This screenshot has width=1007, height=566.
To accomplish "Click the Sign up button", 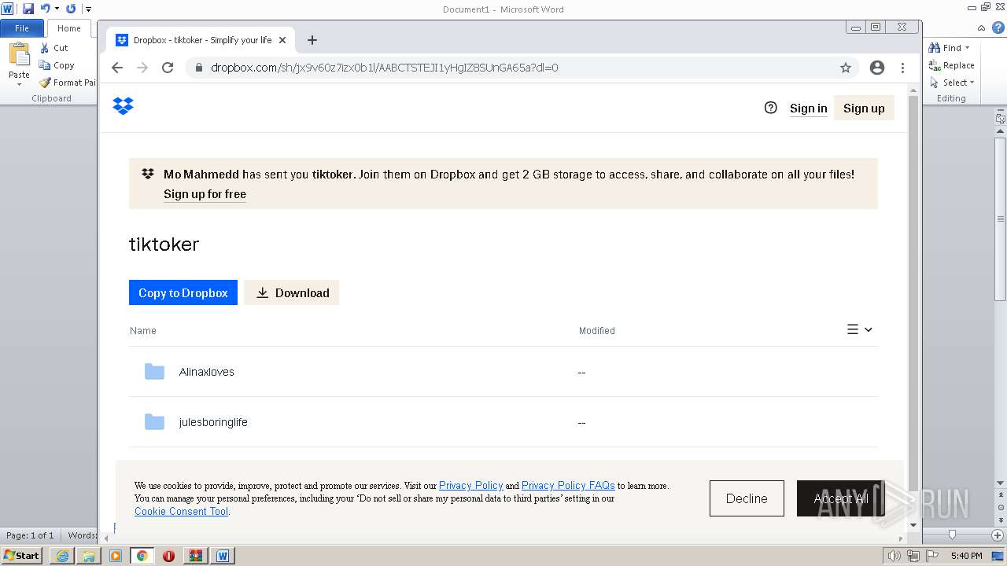I will (864, 108).
